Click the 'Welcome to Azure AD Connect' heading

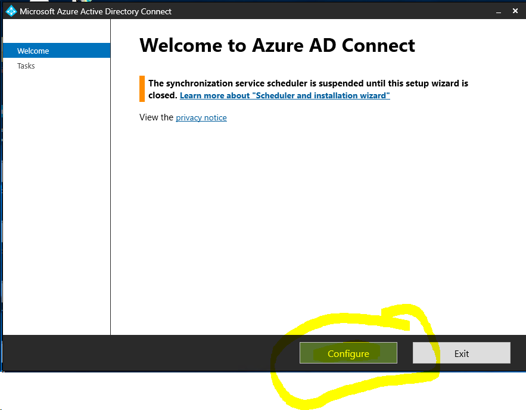pyautogui.click(x=277, y=45)
